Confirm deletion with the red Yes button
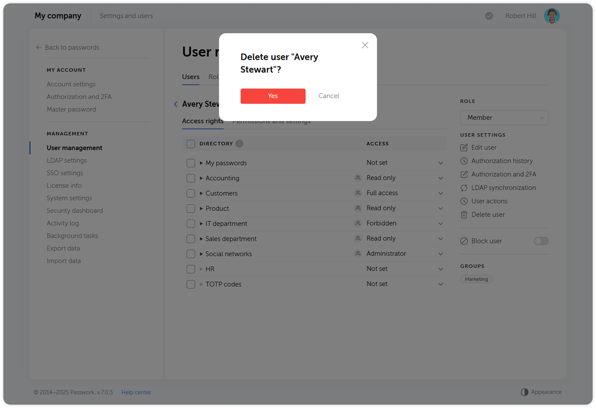The height and width of the screenshot is (408, 596). (273, 96)
